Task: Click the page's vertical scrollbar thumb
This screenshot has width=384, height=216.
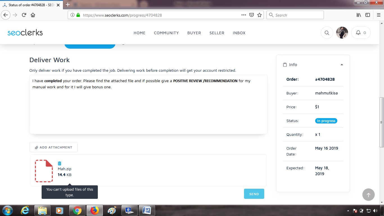Action: (x=381, y=122)
